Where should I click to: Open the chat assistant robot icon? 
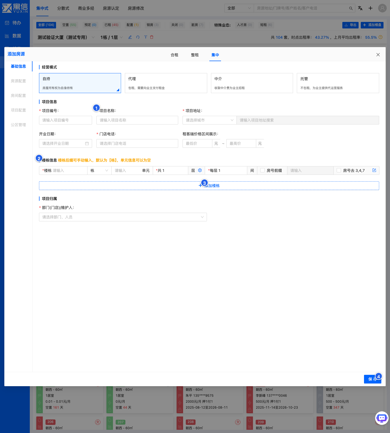(x=382, y=418)
